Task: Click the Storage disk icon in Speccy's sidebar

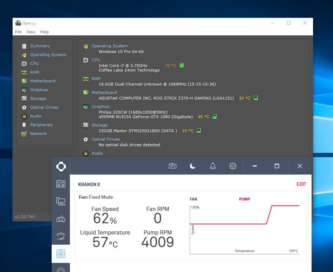Action: 24,98
